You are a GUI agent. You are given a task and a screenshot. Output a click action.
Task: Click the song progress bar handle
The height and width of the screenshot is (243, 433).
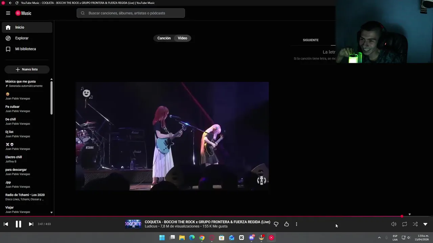pyautogui.click(x=402, y=216)
